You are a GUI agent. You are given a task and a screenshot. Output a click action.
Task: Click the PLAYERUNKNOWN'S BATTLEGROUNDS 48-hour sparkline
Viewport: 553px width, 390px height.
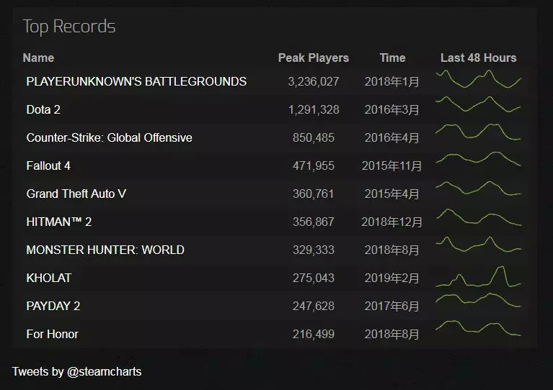[478, 79]
